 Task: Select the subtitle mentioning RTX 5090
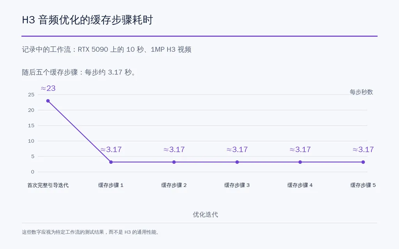(x=107, y=49)
